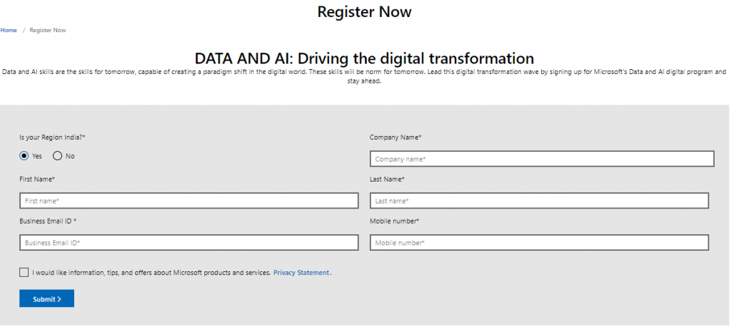Select the Yes radio button for Region India
731x329 pixels.
[24, 156]
